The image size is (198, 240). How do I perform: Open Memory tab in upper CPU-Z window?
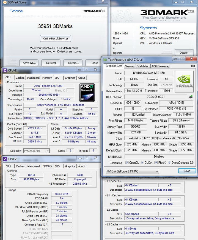click(x=47, y=78)
